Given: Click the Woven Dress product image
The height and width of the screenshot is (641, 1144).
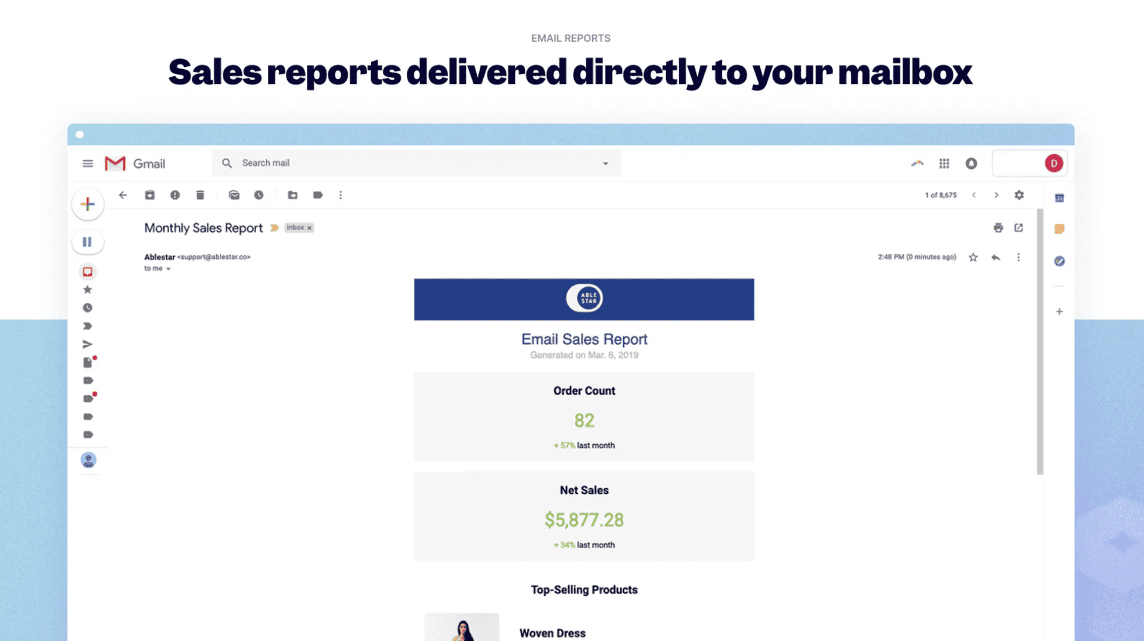Looking at the screenshot, I should click(462, 627).
